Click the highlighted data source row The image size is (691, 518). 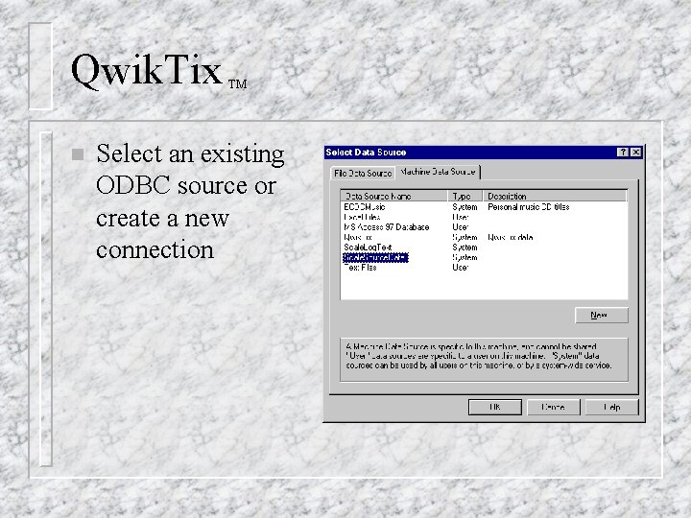pyautogui.click(x=484, y=258)
